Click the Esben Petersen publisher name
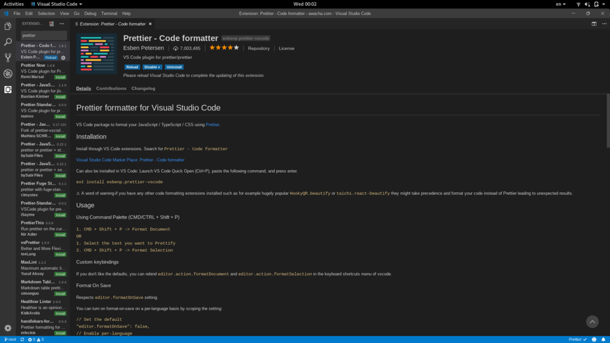Image resolution: width=610 pixels, height=343 pixels. [144, 48]
